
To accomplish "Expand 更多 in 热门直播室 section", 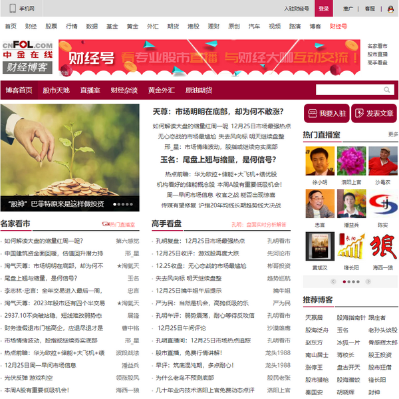I will coord(393,134).
